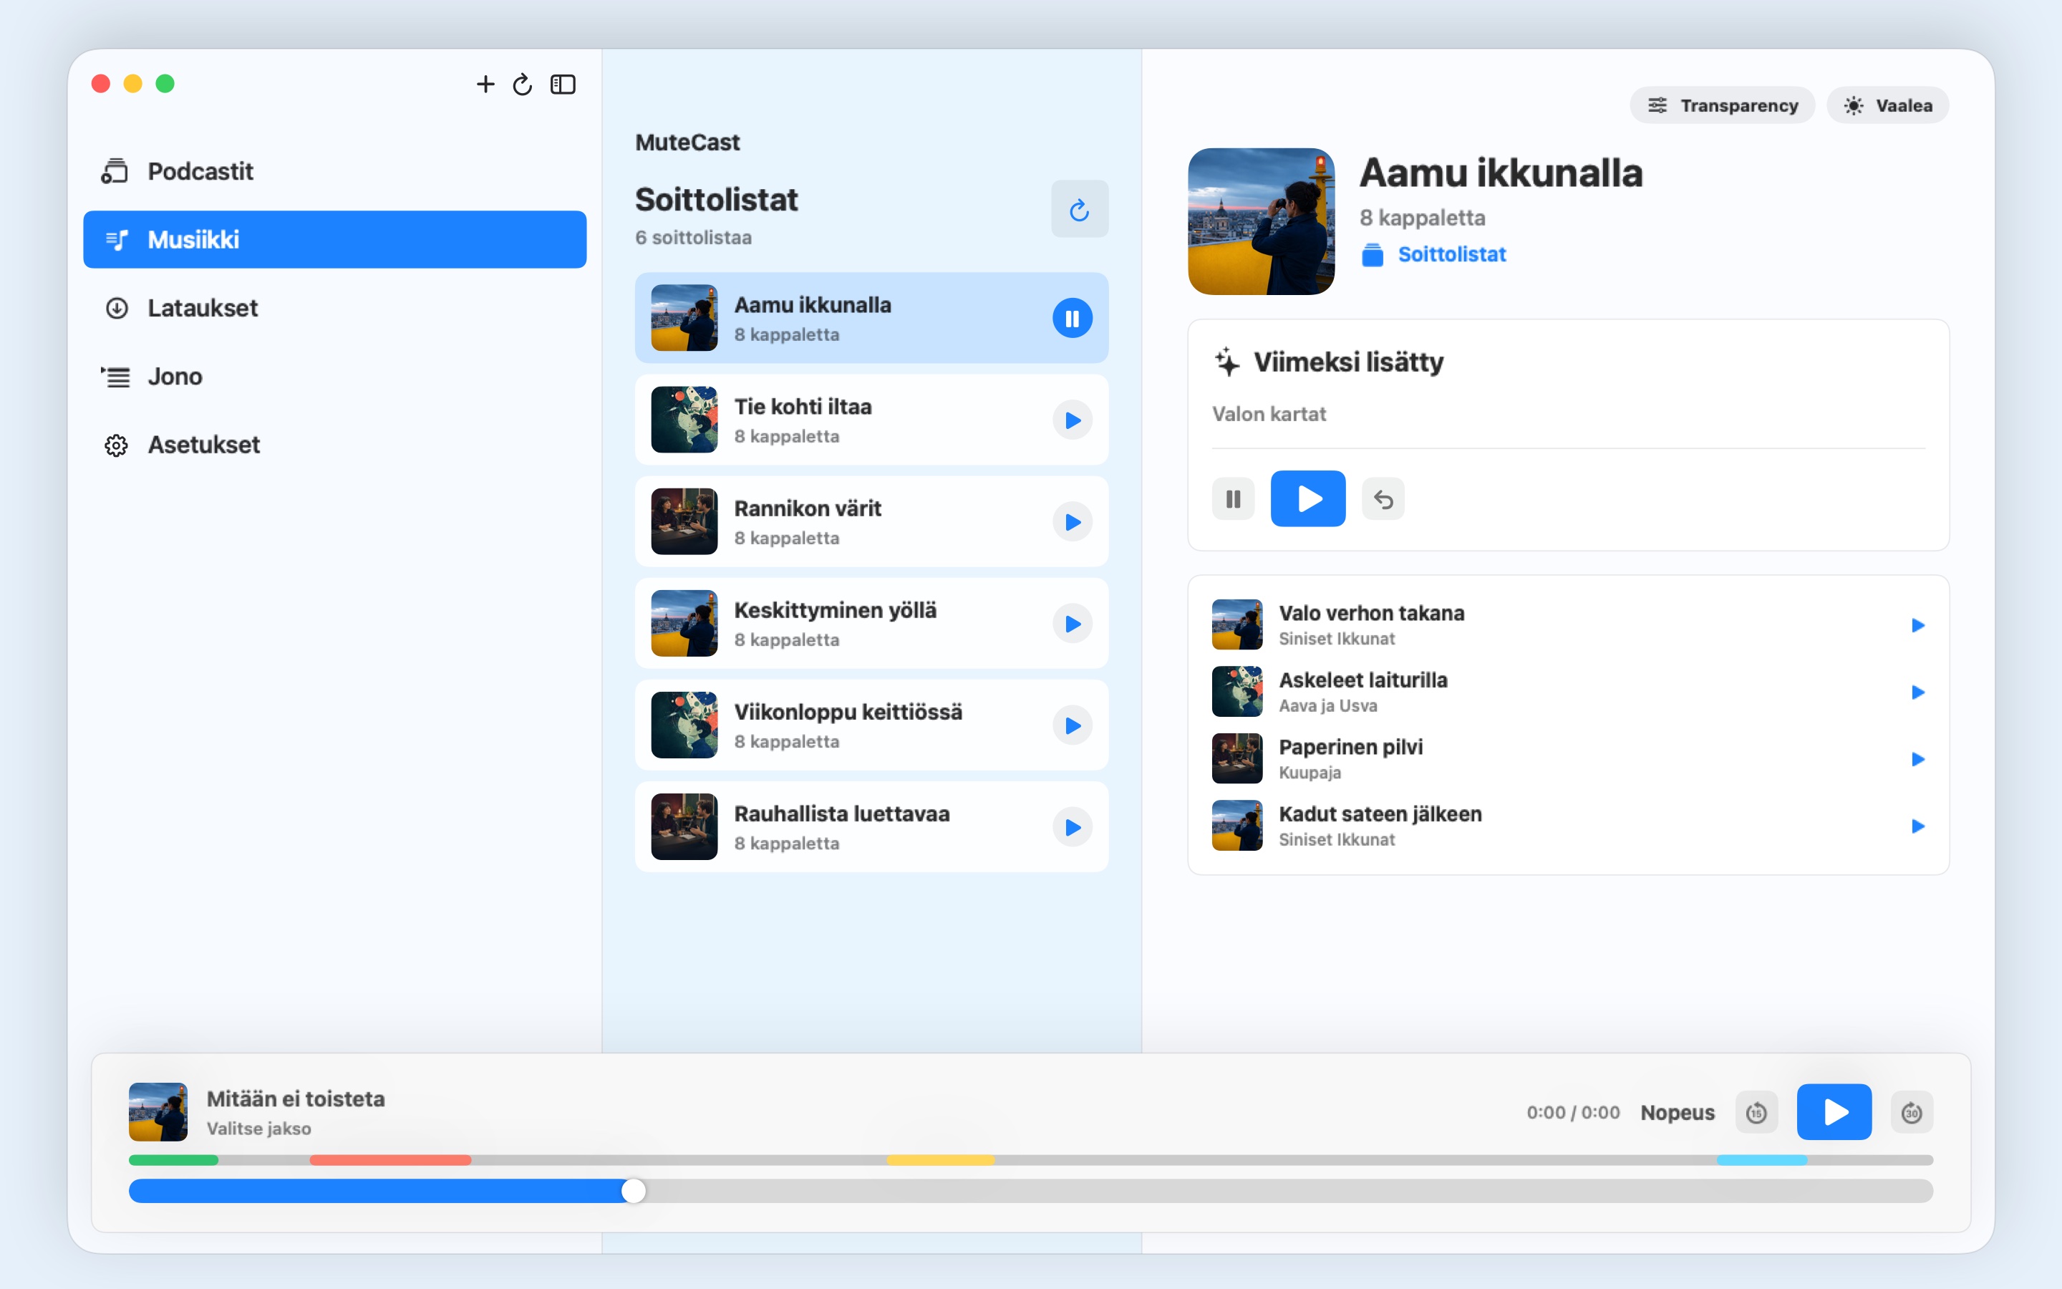This screenshot has height=1289, width=2062.
Task: Select the Tie kohti iltaa thumbnail
Action: pyautogui.click(x=684, y=420)
